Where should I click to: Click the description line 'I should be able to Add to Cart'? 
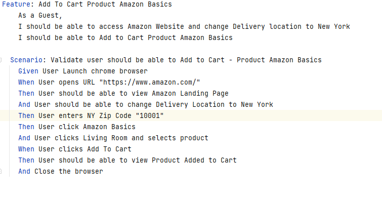125,38
